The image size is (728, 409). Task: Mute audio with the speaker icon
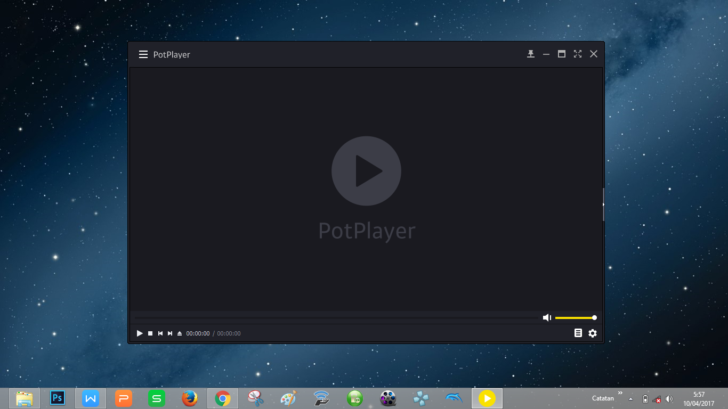547,317
